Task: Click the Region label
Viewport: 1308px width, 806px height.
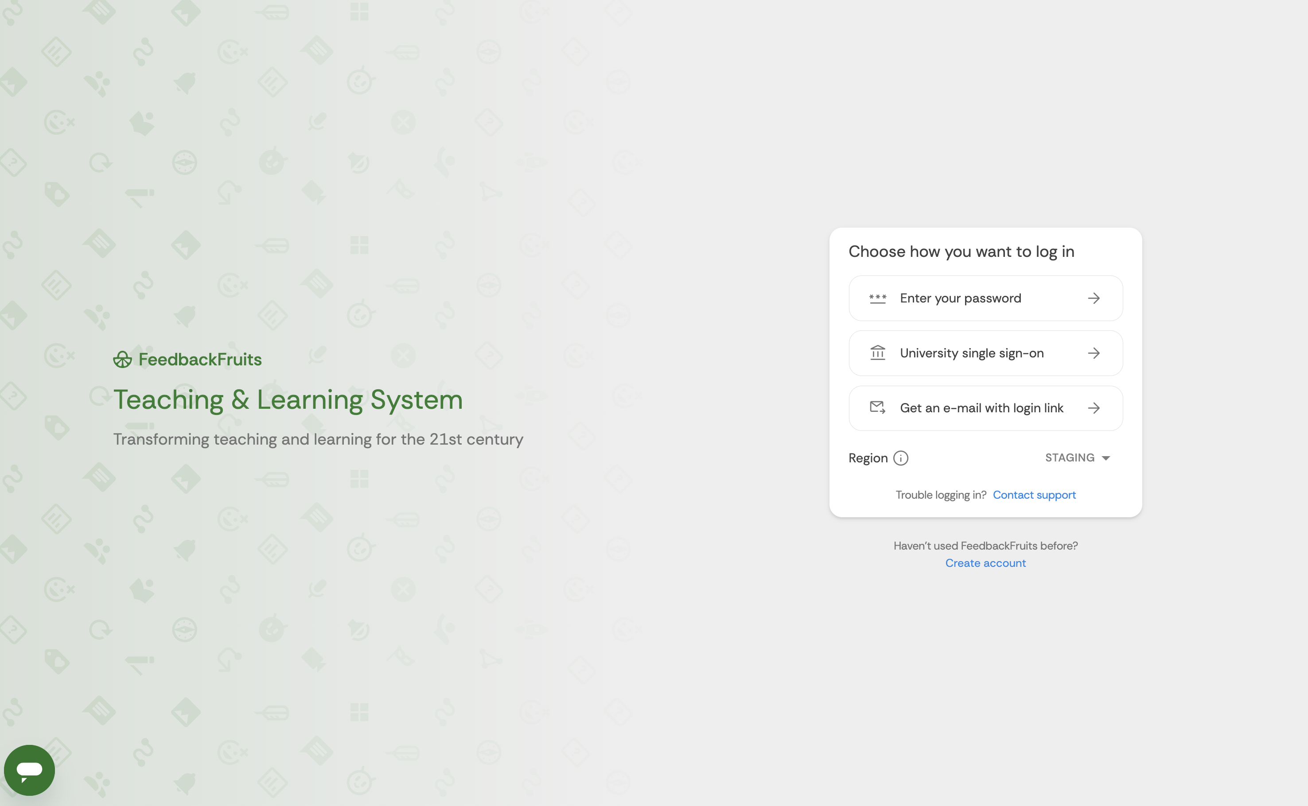Action: [x=868, y=458]
